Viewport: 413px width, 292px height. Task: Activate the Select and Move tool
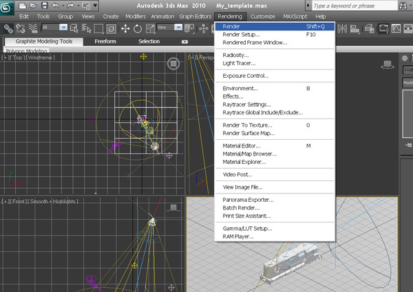(125, 28)
